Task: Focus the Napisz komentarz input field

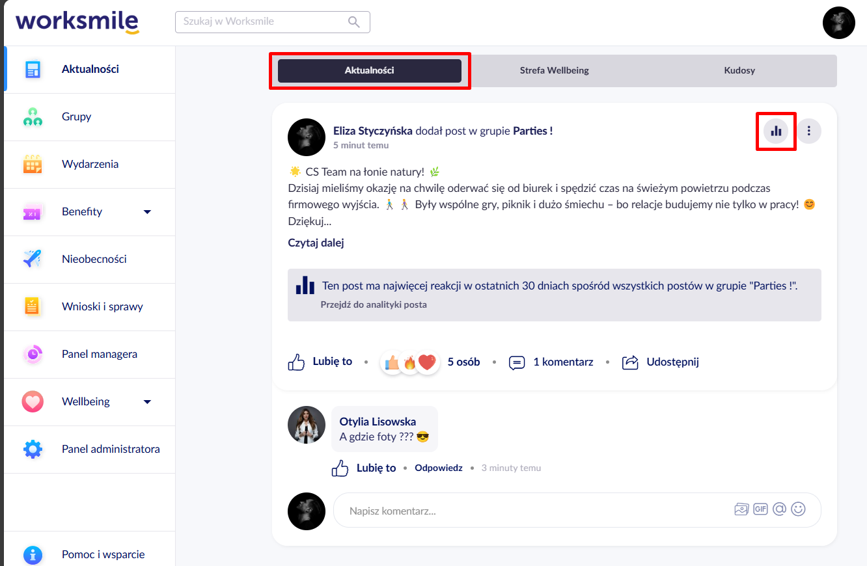Action: (x=577, y=510)
